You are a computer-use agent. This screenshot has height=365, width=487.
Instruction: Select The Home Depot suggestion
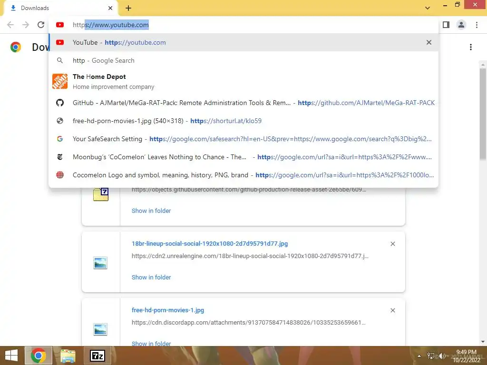(243, 81)
